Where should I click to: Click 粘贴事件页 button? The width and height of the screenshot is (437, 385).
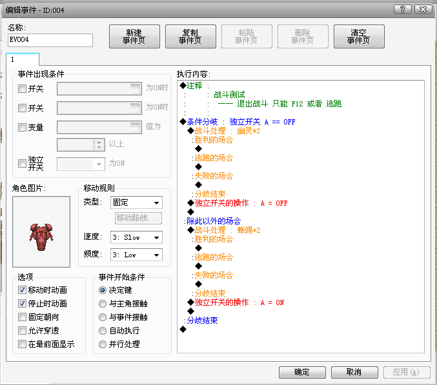(247, 37)
